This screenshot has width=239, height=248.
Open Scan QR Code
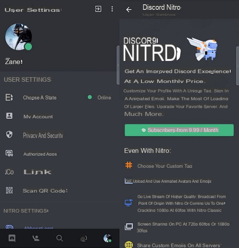pyautogui.click(x=60, y=191)
